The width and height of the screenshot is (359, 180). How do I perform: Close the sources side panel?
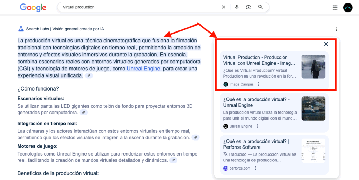tap(326, 44)
